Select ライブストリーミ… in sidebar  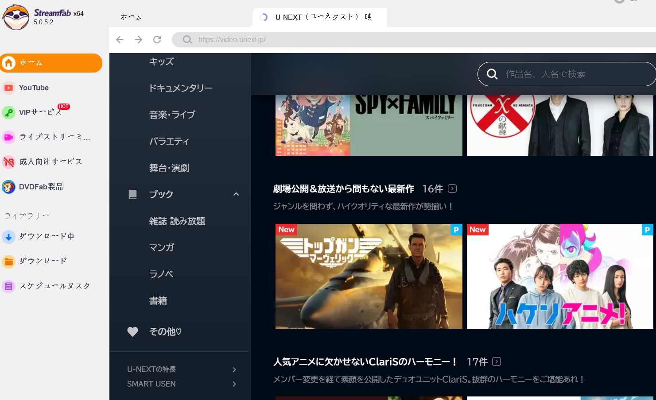pos(54,137)
